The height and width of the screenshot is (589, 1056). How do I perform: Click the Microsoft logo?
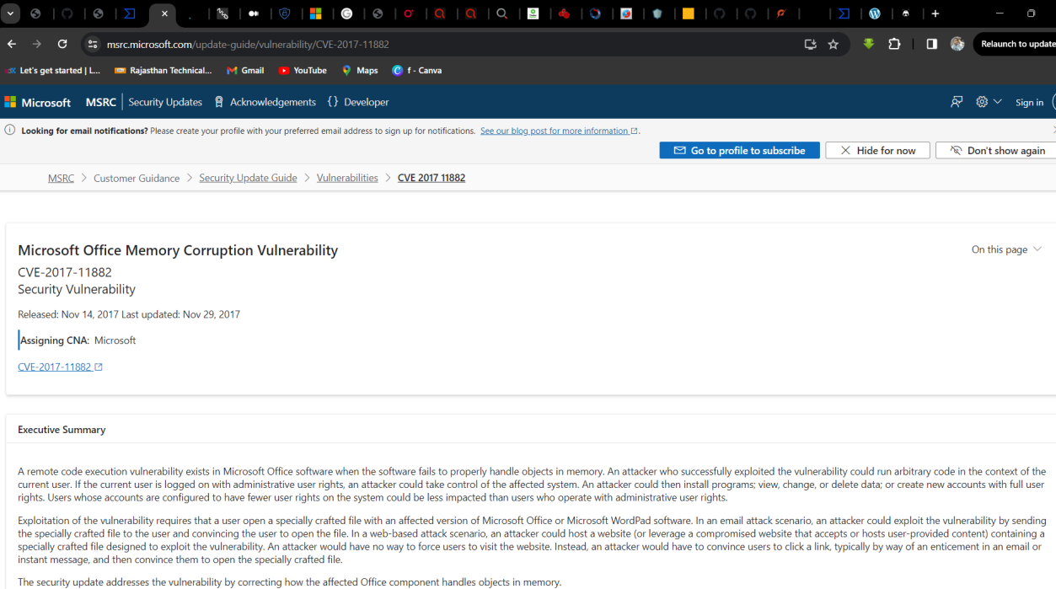(x=38, y=102)
